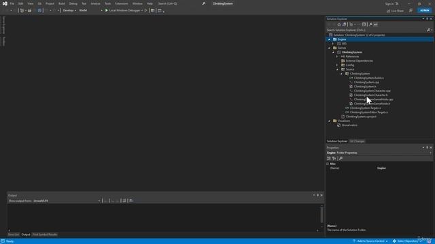Image resolution: width=435 pixels, height=244 pixels.
Task: Open the Project menu
Action: tap(50, 3)
